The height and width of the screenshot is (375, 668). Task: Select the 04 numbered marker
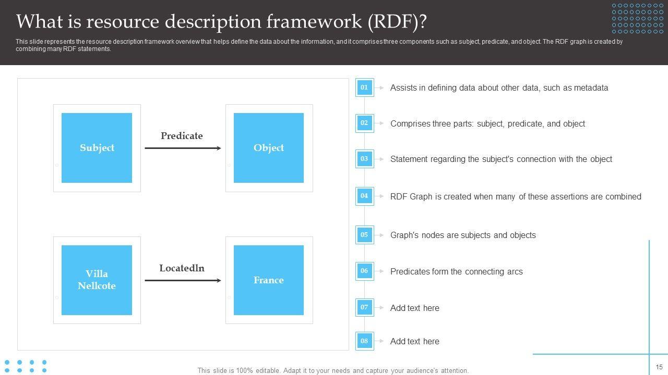point(364,196)
